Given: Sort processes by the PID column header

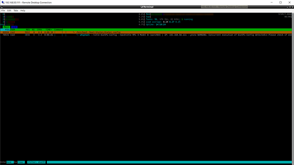Looking at the screenshot, I should [x=7, y=30].
